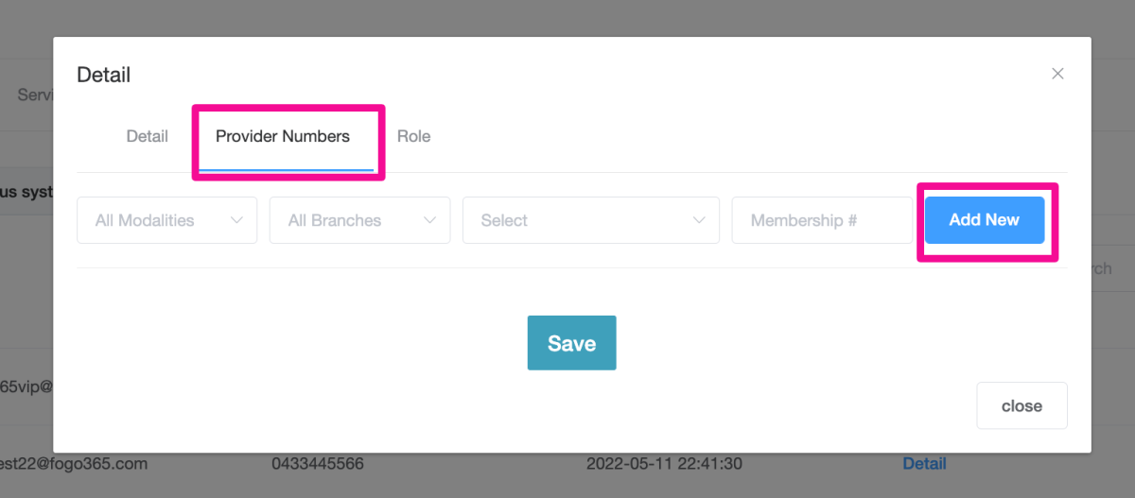Open Detail link in background table row
The height and width of the screenshot is (498, 1135).
pos(924,463)
